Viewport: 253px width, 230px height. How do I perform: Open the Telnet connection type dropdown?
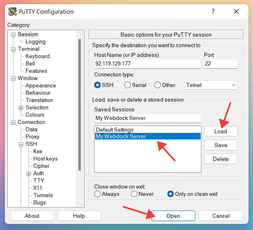(x=211, y=85)
